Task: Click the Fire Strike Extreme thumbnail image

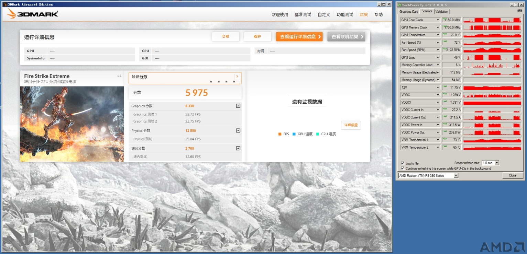Action: point(72,124)
